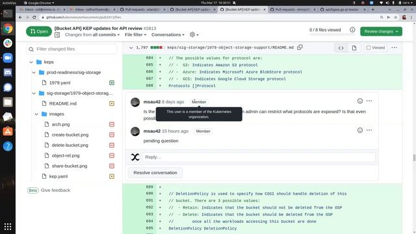Click the system clock in top bar
Viewport: 416px width, 234px height.
click(216, 3)
